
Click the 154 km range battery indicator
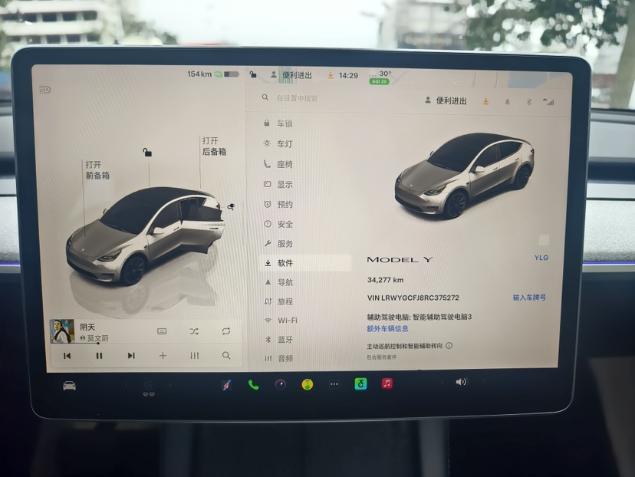point(213,74)
